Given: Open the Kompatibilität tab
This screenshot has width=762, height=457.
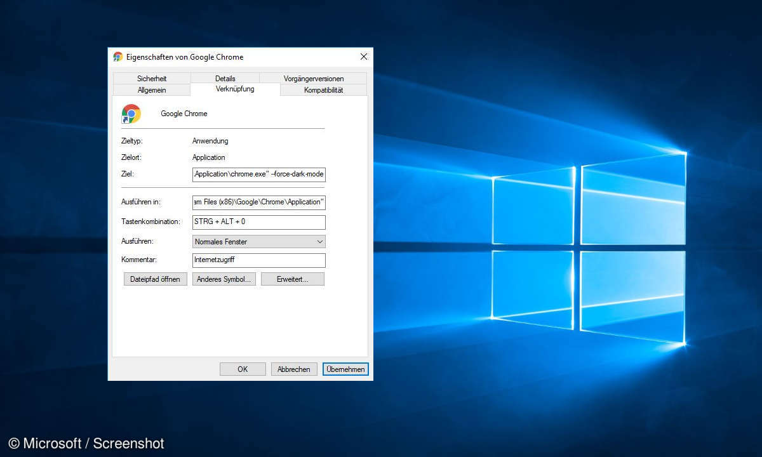Looking at the screenshot, I should pos(323,90).
